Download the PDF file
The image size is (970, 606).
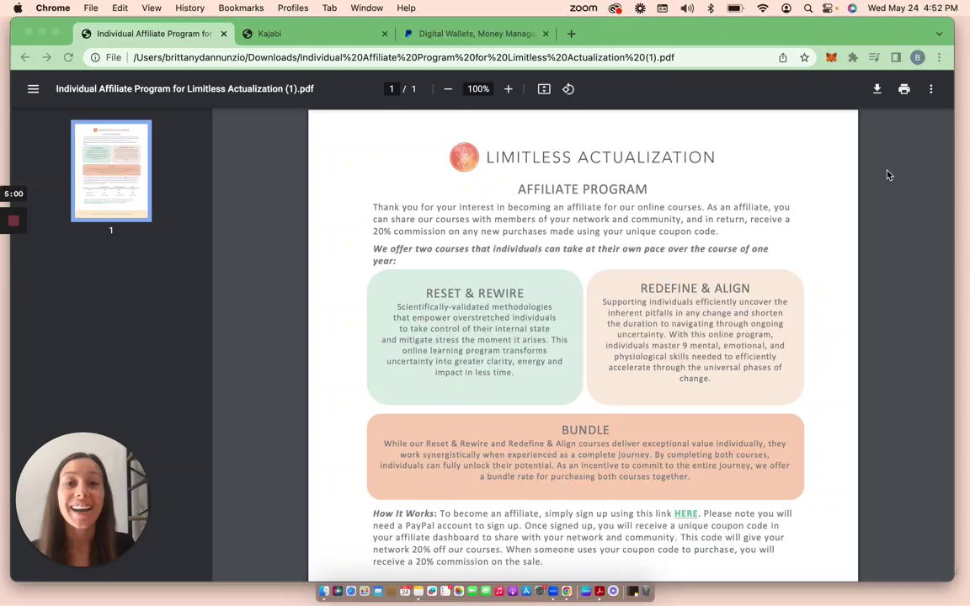[877, 89]
